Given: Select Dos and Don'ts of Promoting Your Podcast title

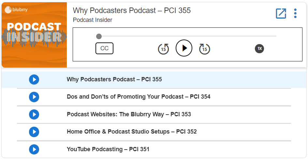Looking at the screenshot, I should (139, 97).
